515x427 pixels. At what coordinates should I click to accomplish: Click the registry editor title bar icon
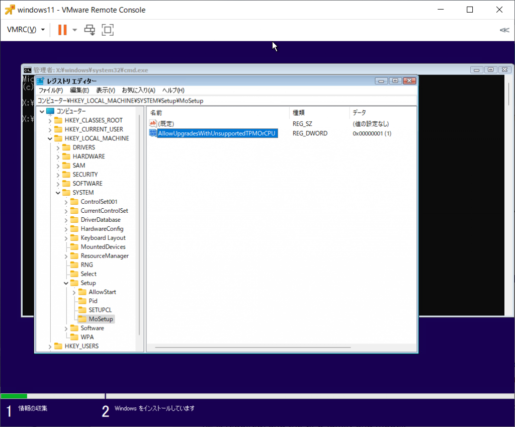(x=40, y=81)
